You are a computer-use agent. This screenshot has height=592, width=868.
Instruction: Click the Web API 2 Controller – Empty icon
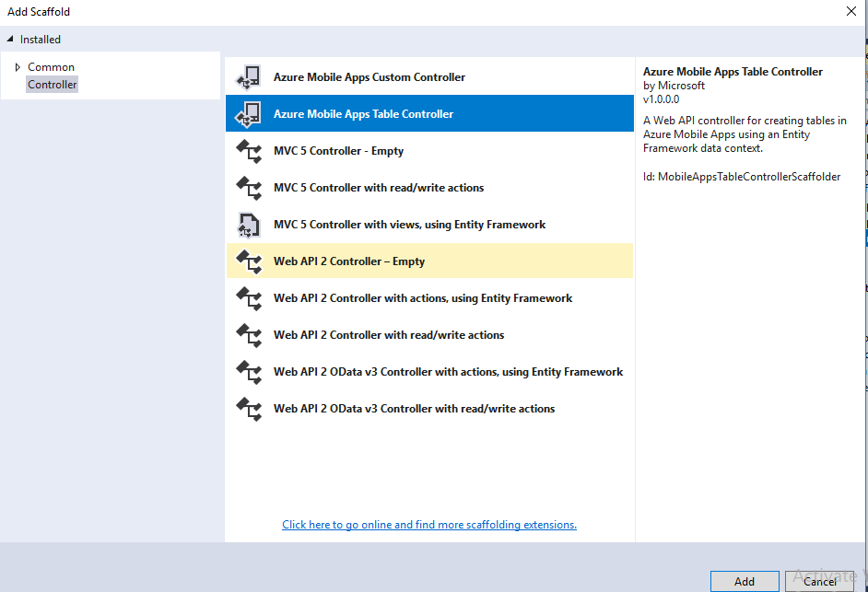pyautogui.click(x=249, y=261)
